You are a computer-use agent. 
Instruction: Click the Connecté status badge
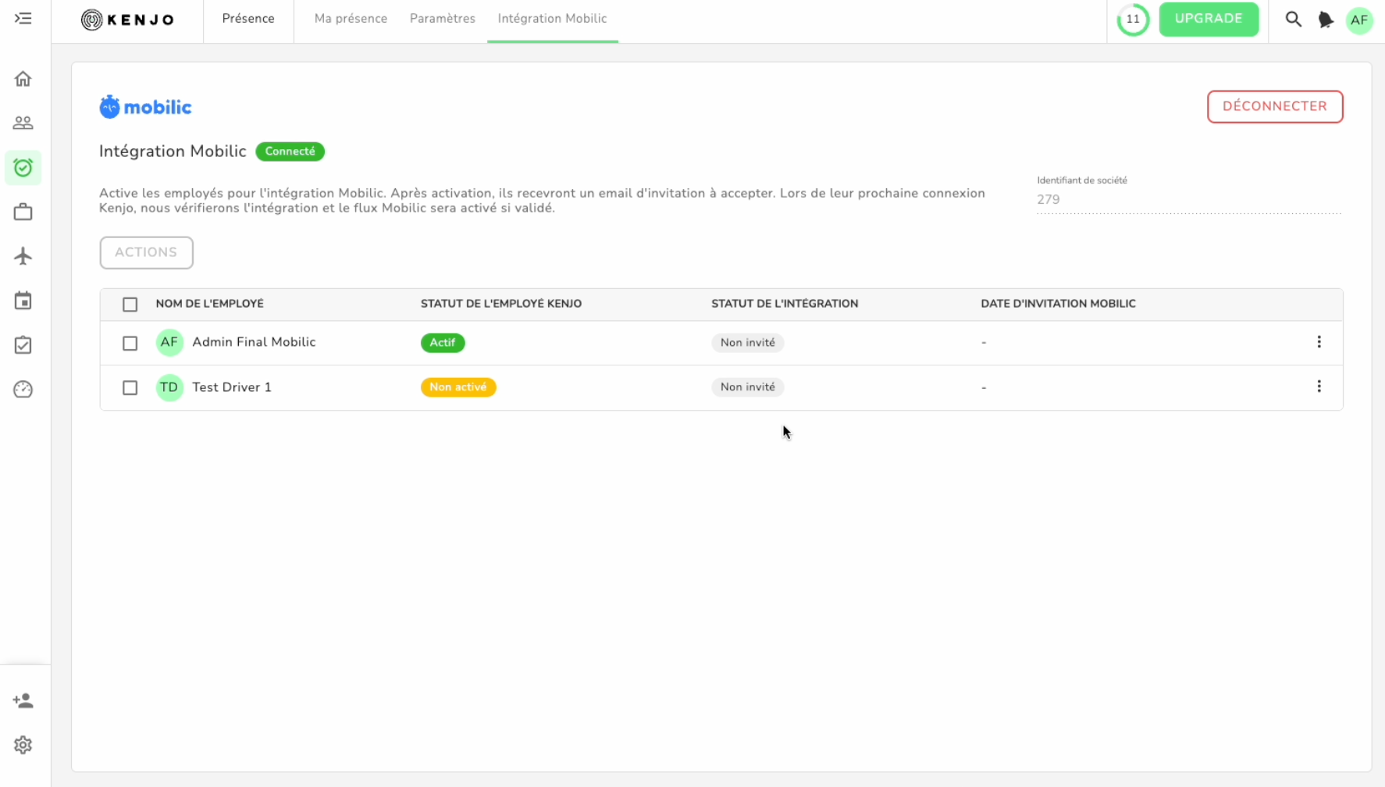coord(290,151)
